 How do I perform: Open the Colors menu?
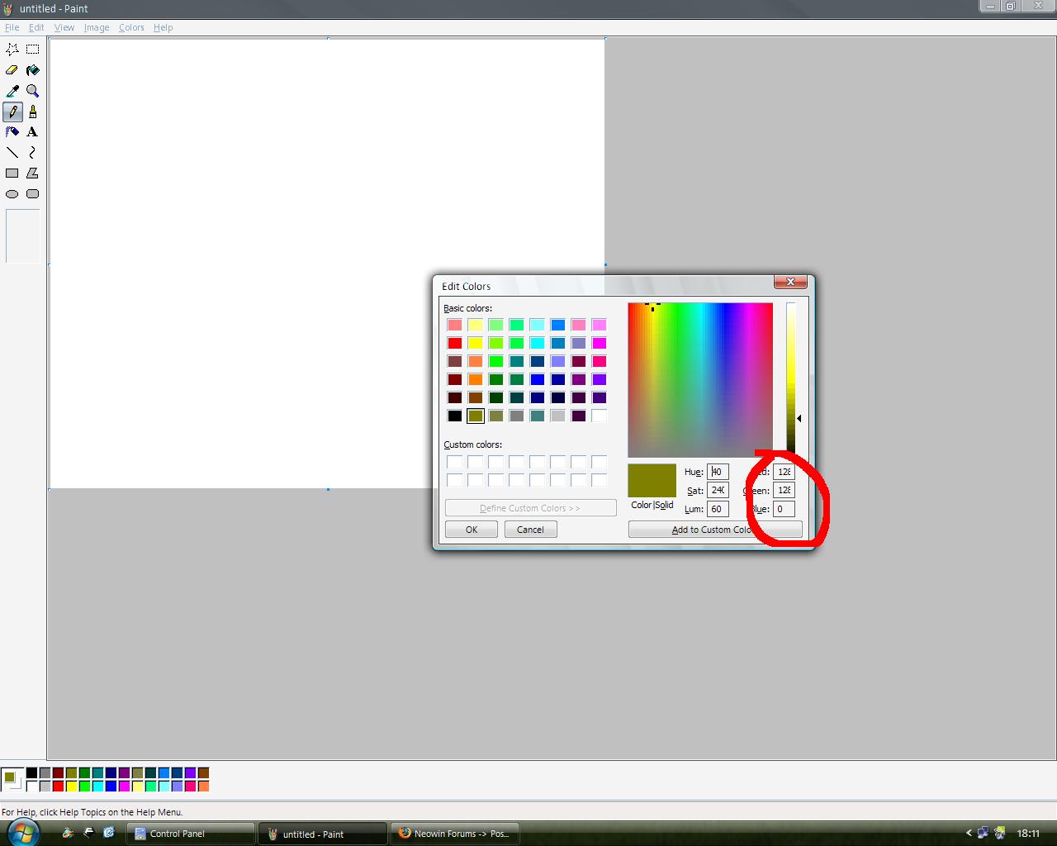click(131, 27)
